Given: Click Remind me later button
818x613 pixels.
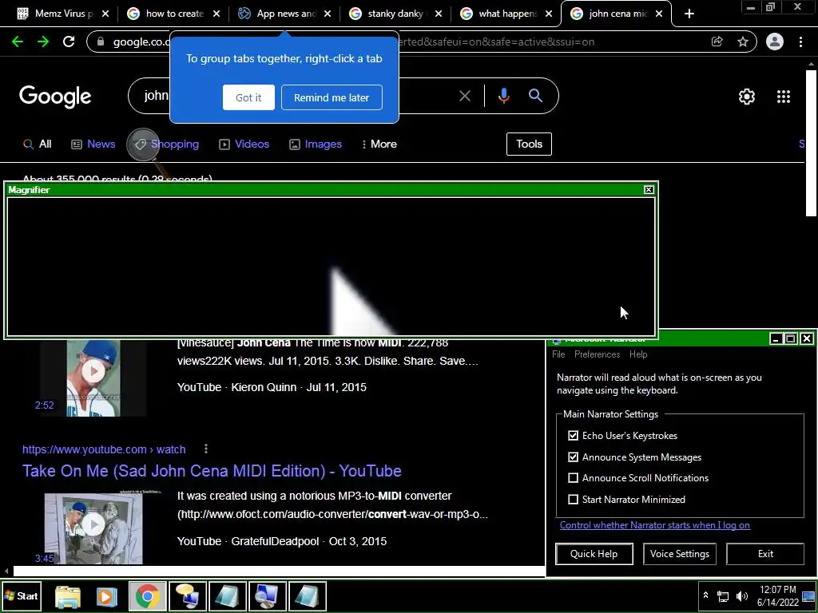Looking at the screenshot, I should (x=332, y=97).
